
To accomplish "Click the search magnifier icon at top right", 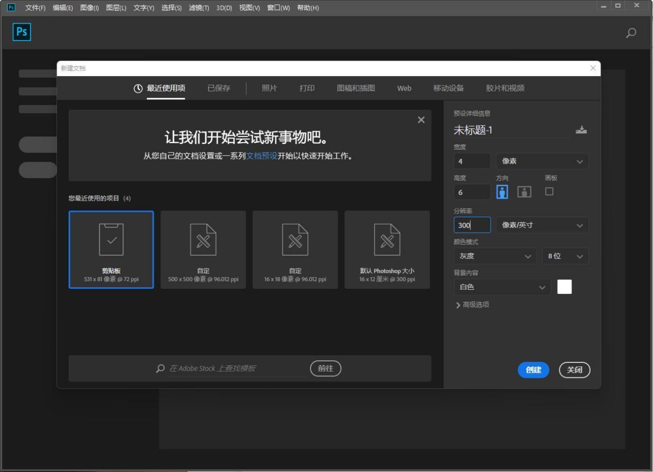I will point(630,33).
